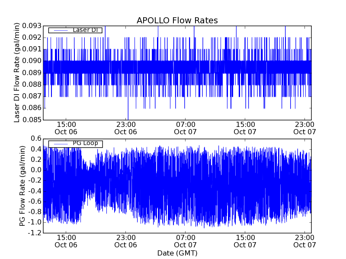Click the 0.085 tick label on top plot
346x259 pixels.
point(33,120)
